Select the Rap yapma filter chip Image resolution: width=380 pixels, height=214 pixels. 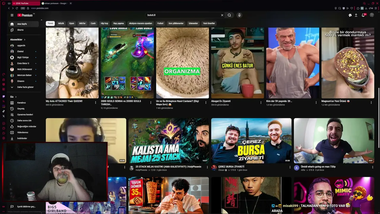tap(118, 23)
